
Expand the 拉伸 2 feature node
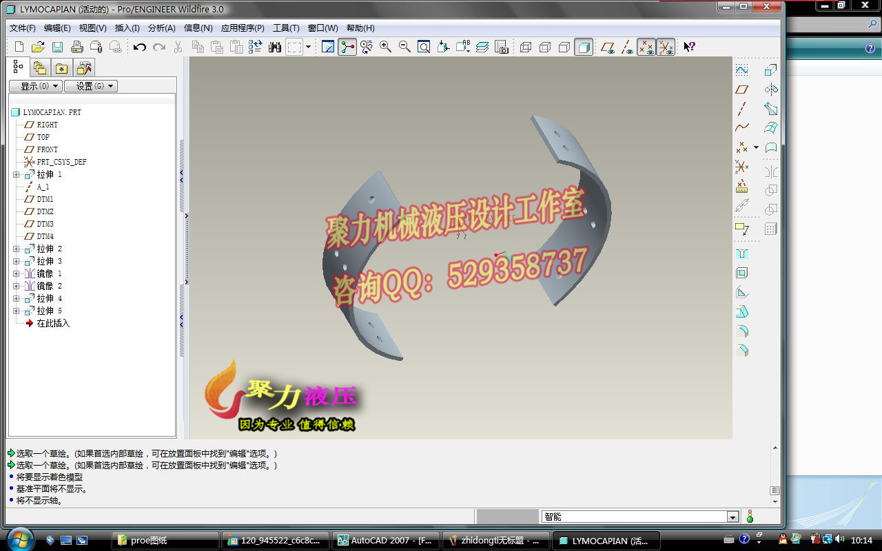(x=17, y=249)
